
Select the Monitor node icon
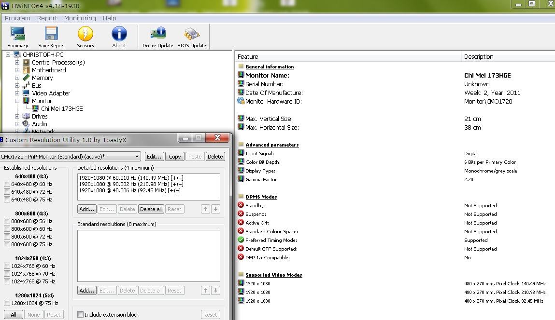click(x=26, y=101)
